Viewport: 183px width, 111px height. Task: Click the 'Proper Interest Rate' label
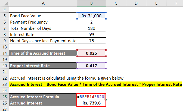pyautogui.click(x=43, y=66)
